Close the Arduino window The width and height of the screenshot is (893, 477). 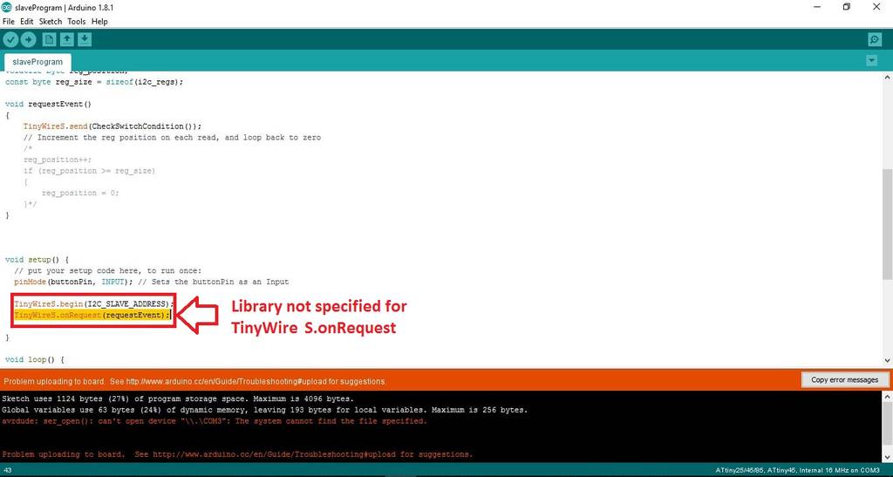876,7
